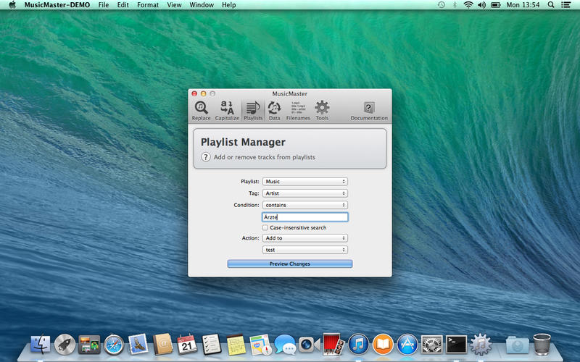Open the Apple menu
This screenshot has height=362, width=580.
(x=12, y=5)
